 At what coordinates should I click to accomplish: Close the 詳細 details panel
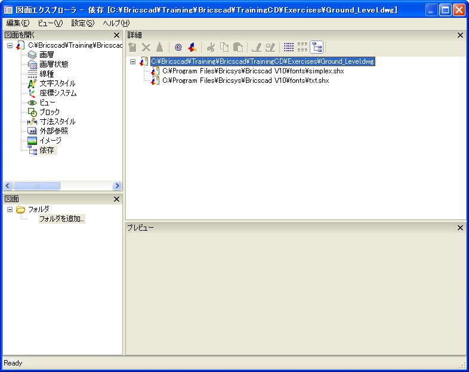point(460,35)
